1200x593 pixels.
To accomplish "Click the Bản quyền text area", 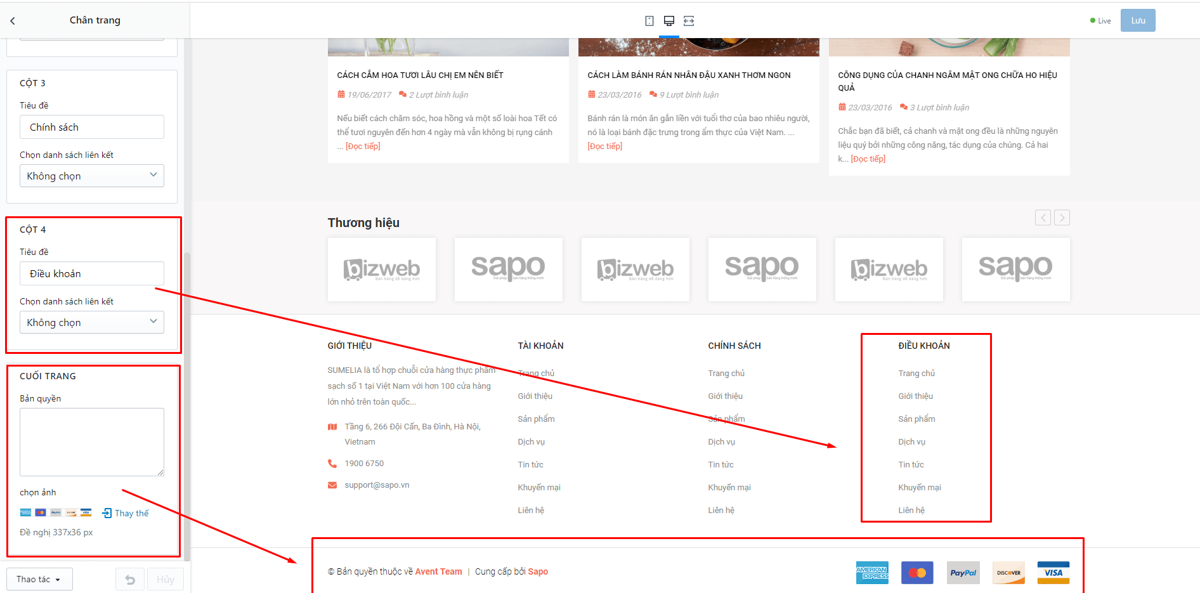I will point(92,442).
